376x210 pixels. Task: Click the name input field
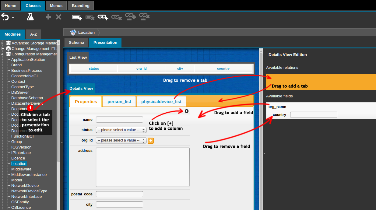[119, 120]
